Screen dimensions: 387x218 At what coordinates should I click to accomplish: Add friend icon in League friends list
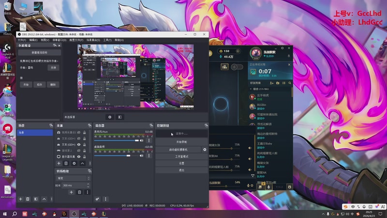pos(271,83)
